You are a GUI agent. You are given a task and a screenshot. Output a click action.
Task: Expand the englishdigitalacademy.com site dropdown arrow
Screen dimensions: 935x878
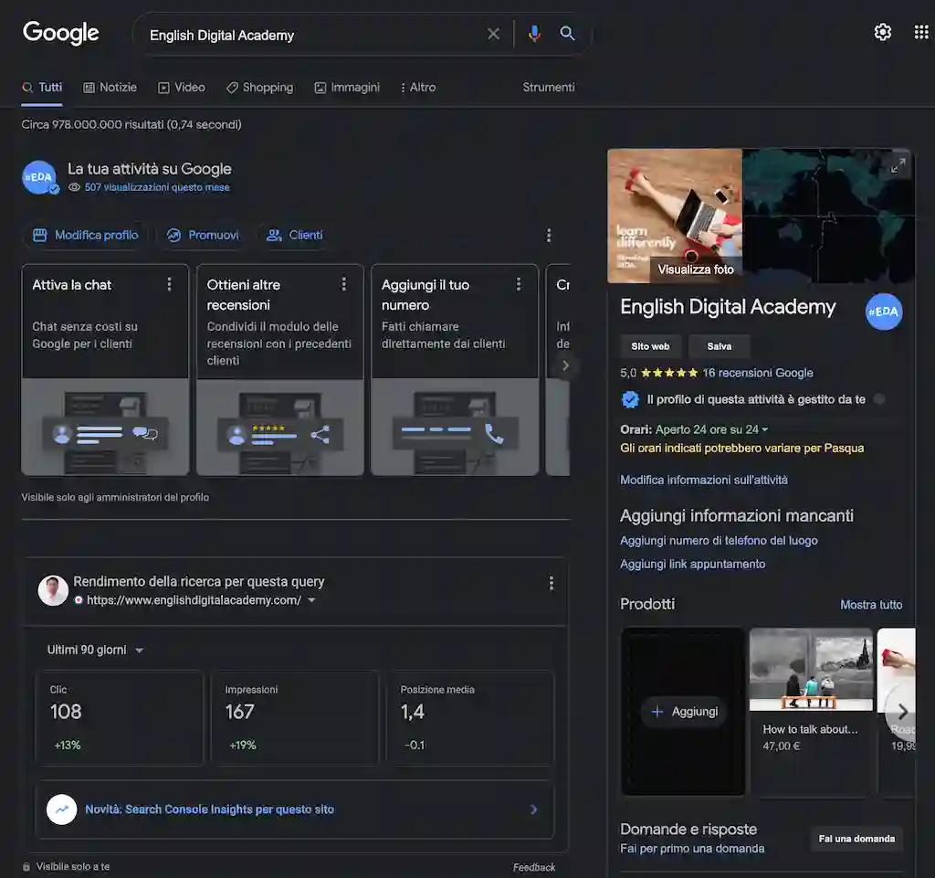pyautogui.click(x=311, y=600)
